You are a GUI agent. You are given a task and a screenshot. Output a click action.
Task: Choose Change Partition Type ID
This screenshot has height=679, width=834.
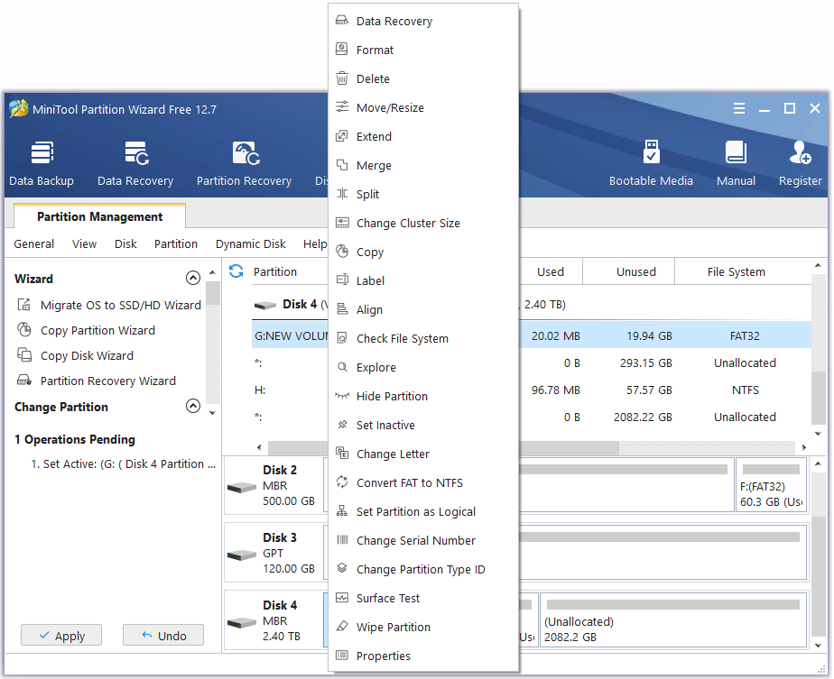pos(423,569)
